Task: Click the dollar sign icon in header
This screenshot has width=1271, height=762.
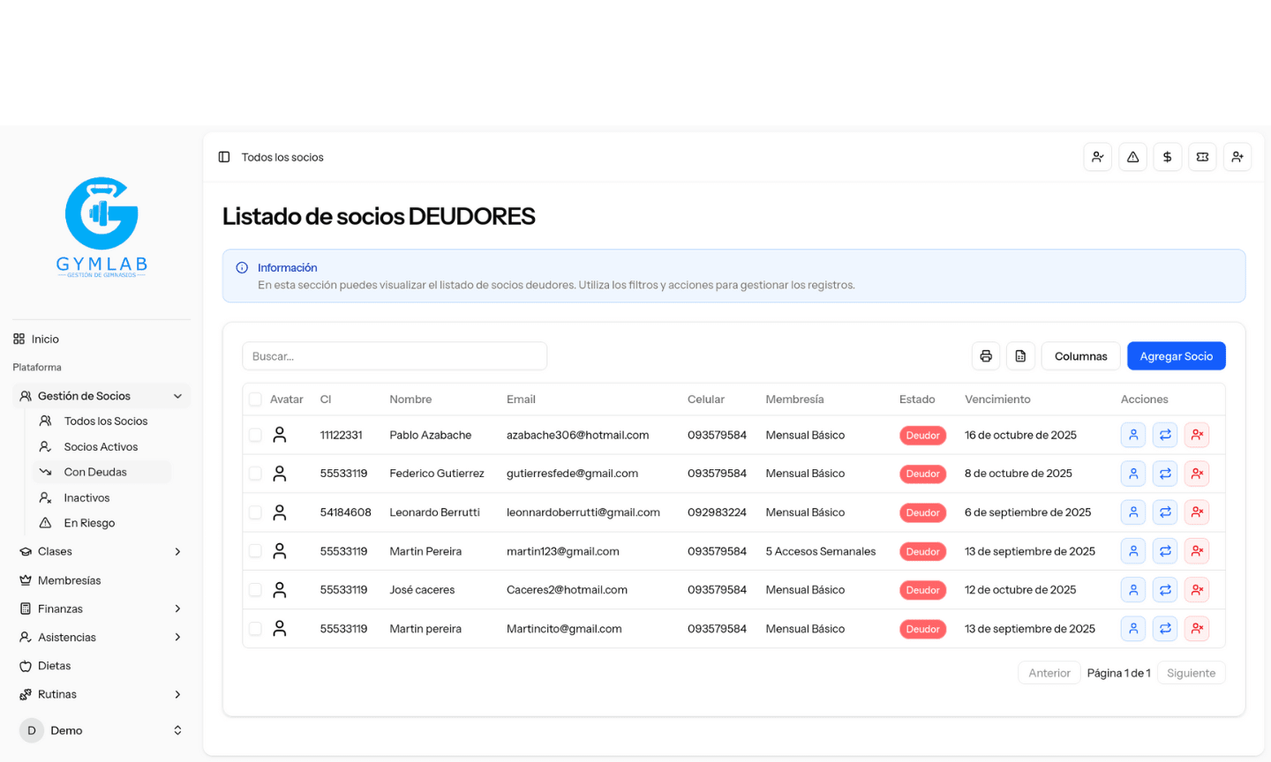Action: click(x=1167, y=157)
